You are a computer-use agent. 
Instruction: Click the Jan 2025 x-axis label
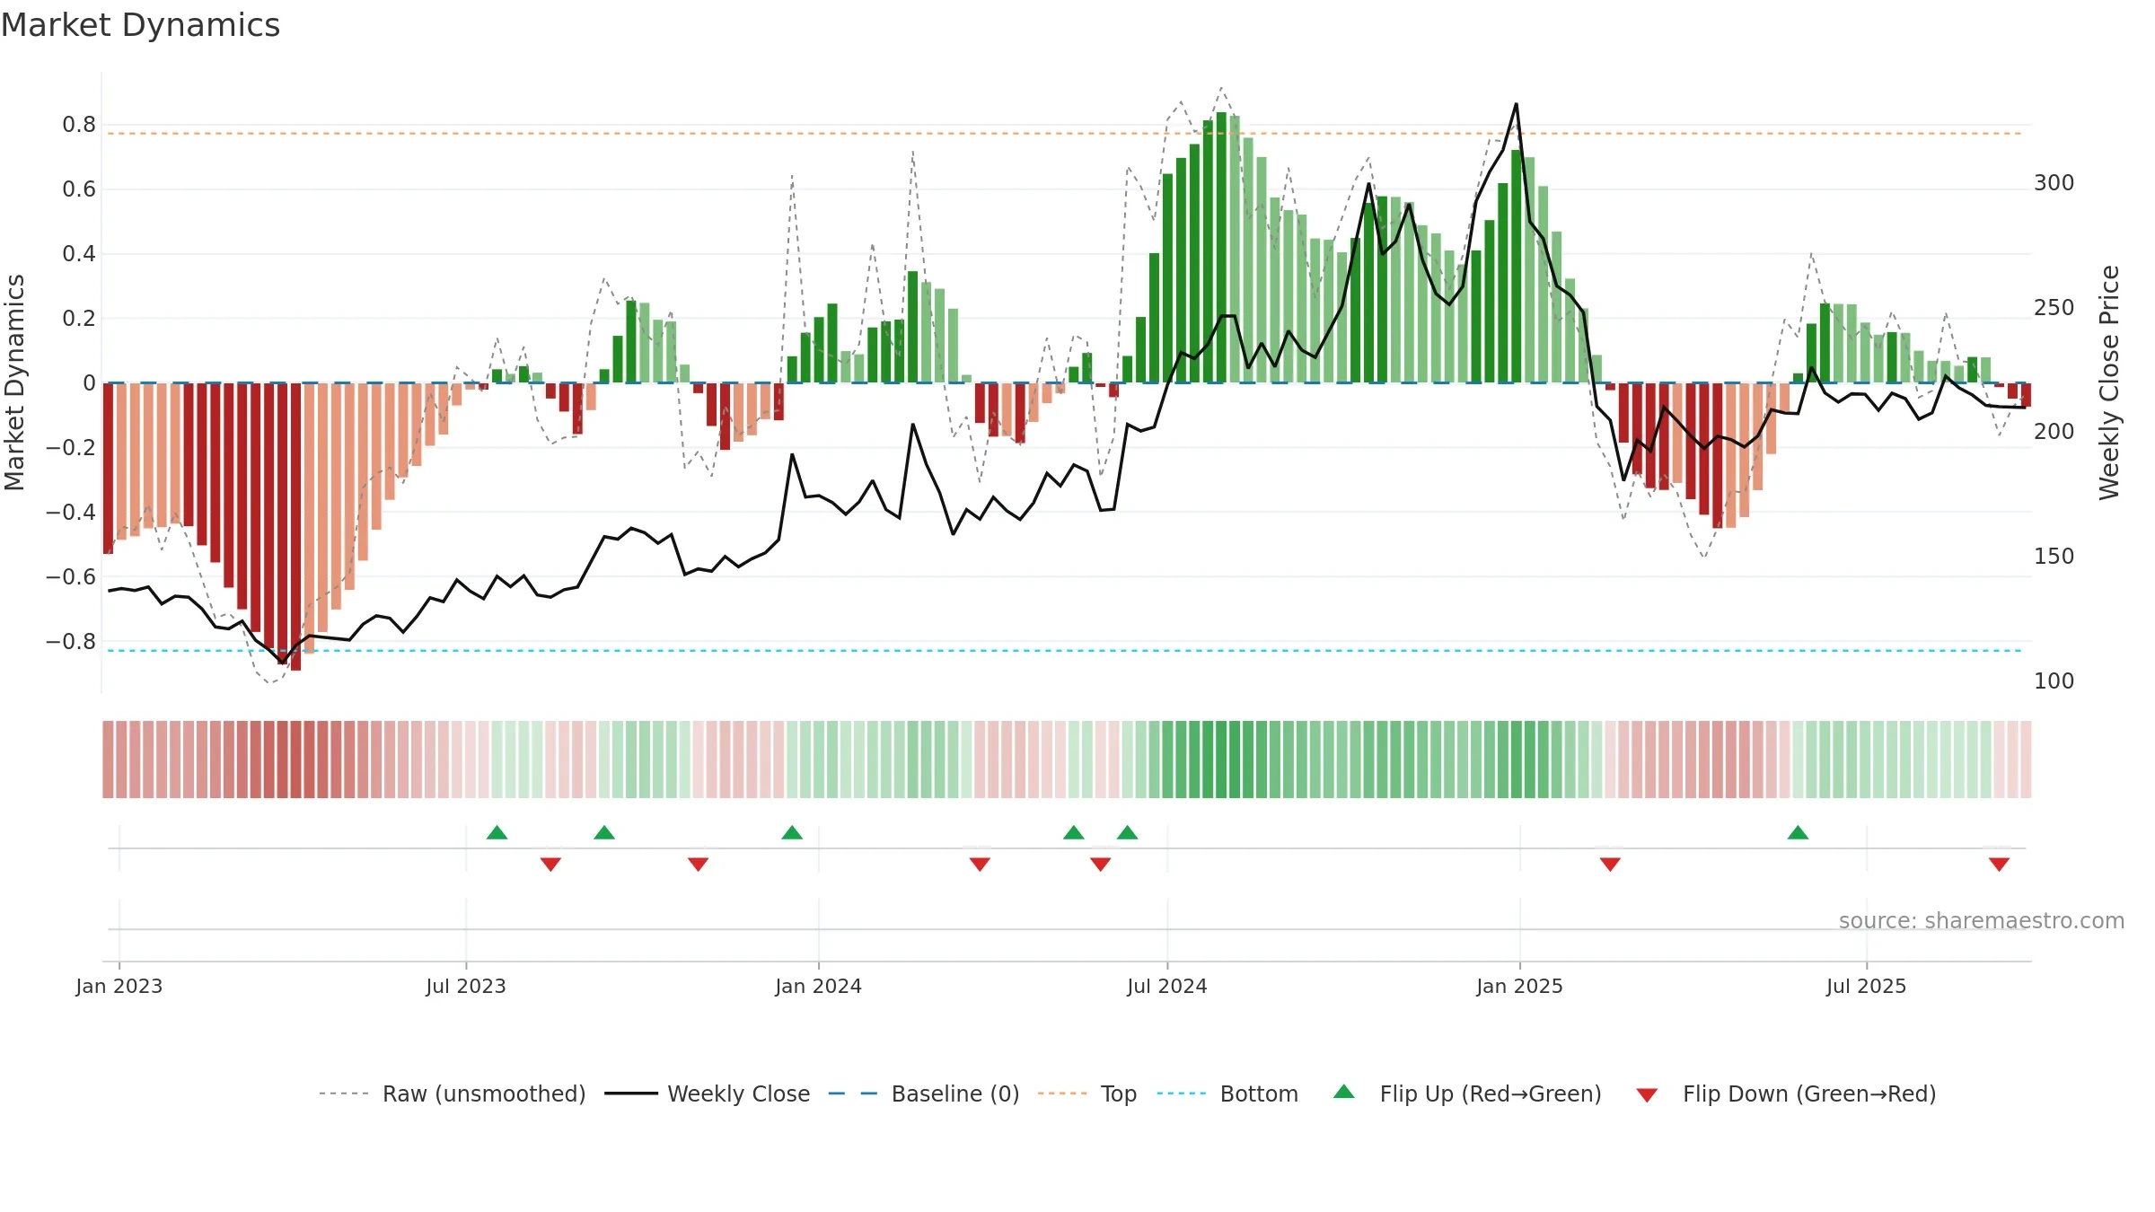pyautogui.click(x=1520, y=986)
